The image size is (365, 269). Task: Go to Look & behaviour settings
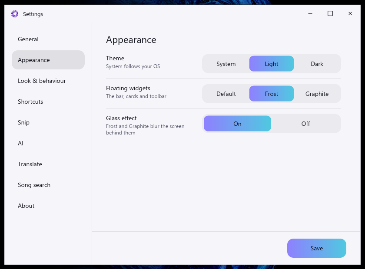point(48,81)
